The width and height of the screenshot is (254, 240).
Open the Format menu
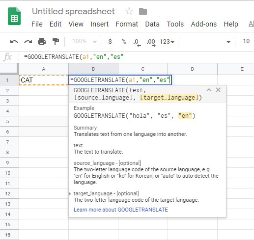[x=127, y=24]
